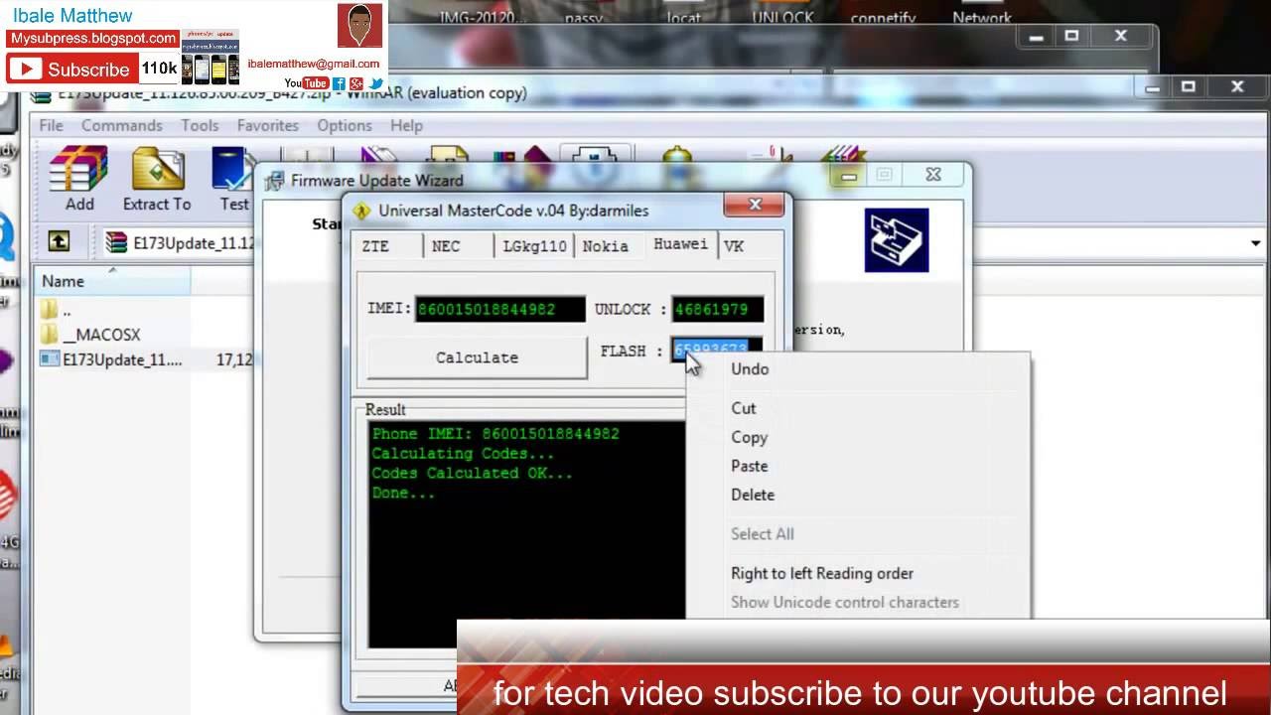Image resolution: width=1271 pixels, height=715 pixels.
Task: Click the WinRAR Test toolbar icon
Action: (234, 179)
